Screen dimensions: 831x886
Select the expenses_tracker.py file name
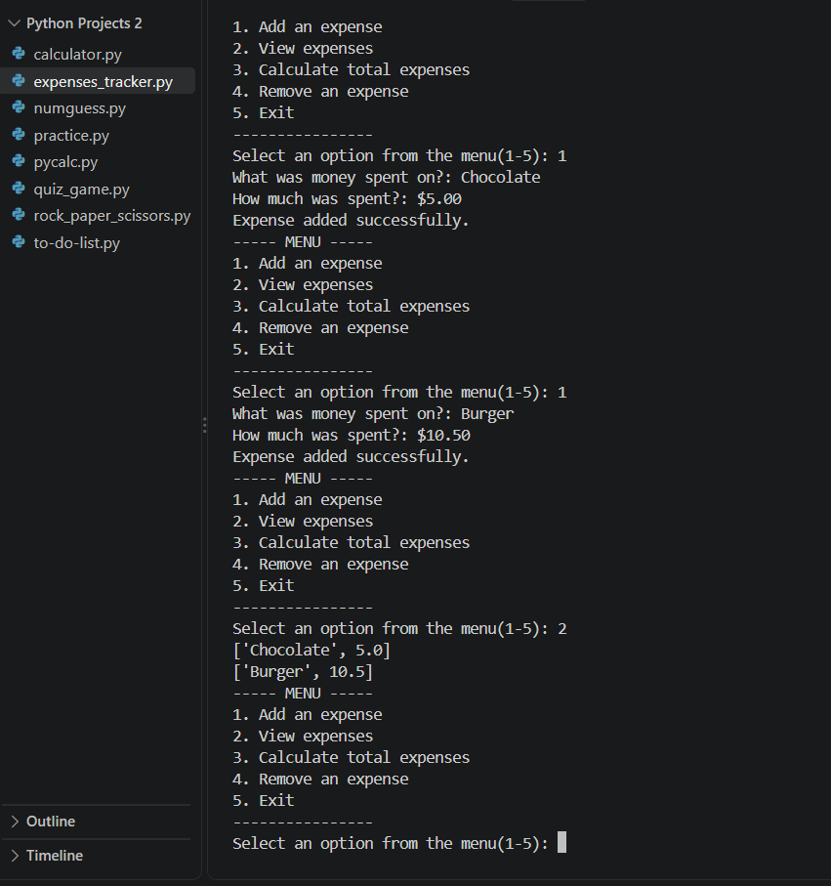(103, 81)
